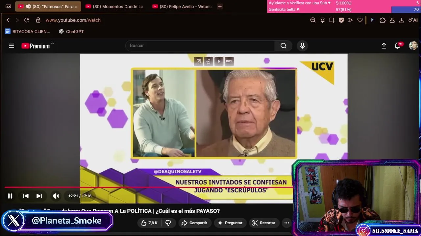The width and height of the screenshot is (421, 236).
Task: Mute the video volume speaker
Action: [56, 196]
